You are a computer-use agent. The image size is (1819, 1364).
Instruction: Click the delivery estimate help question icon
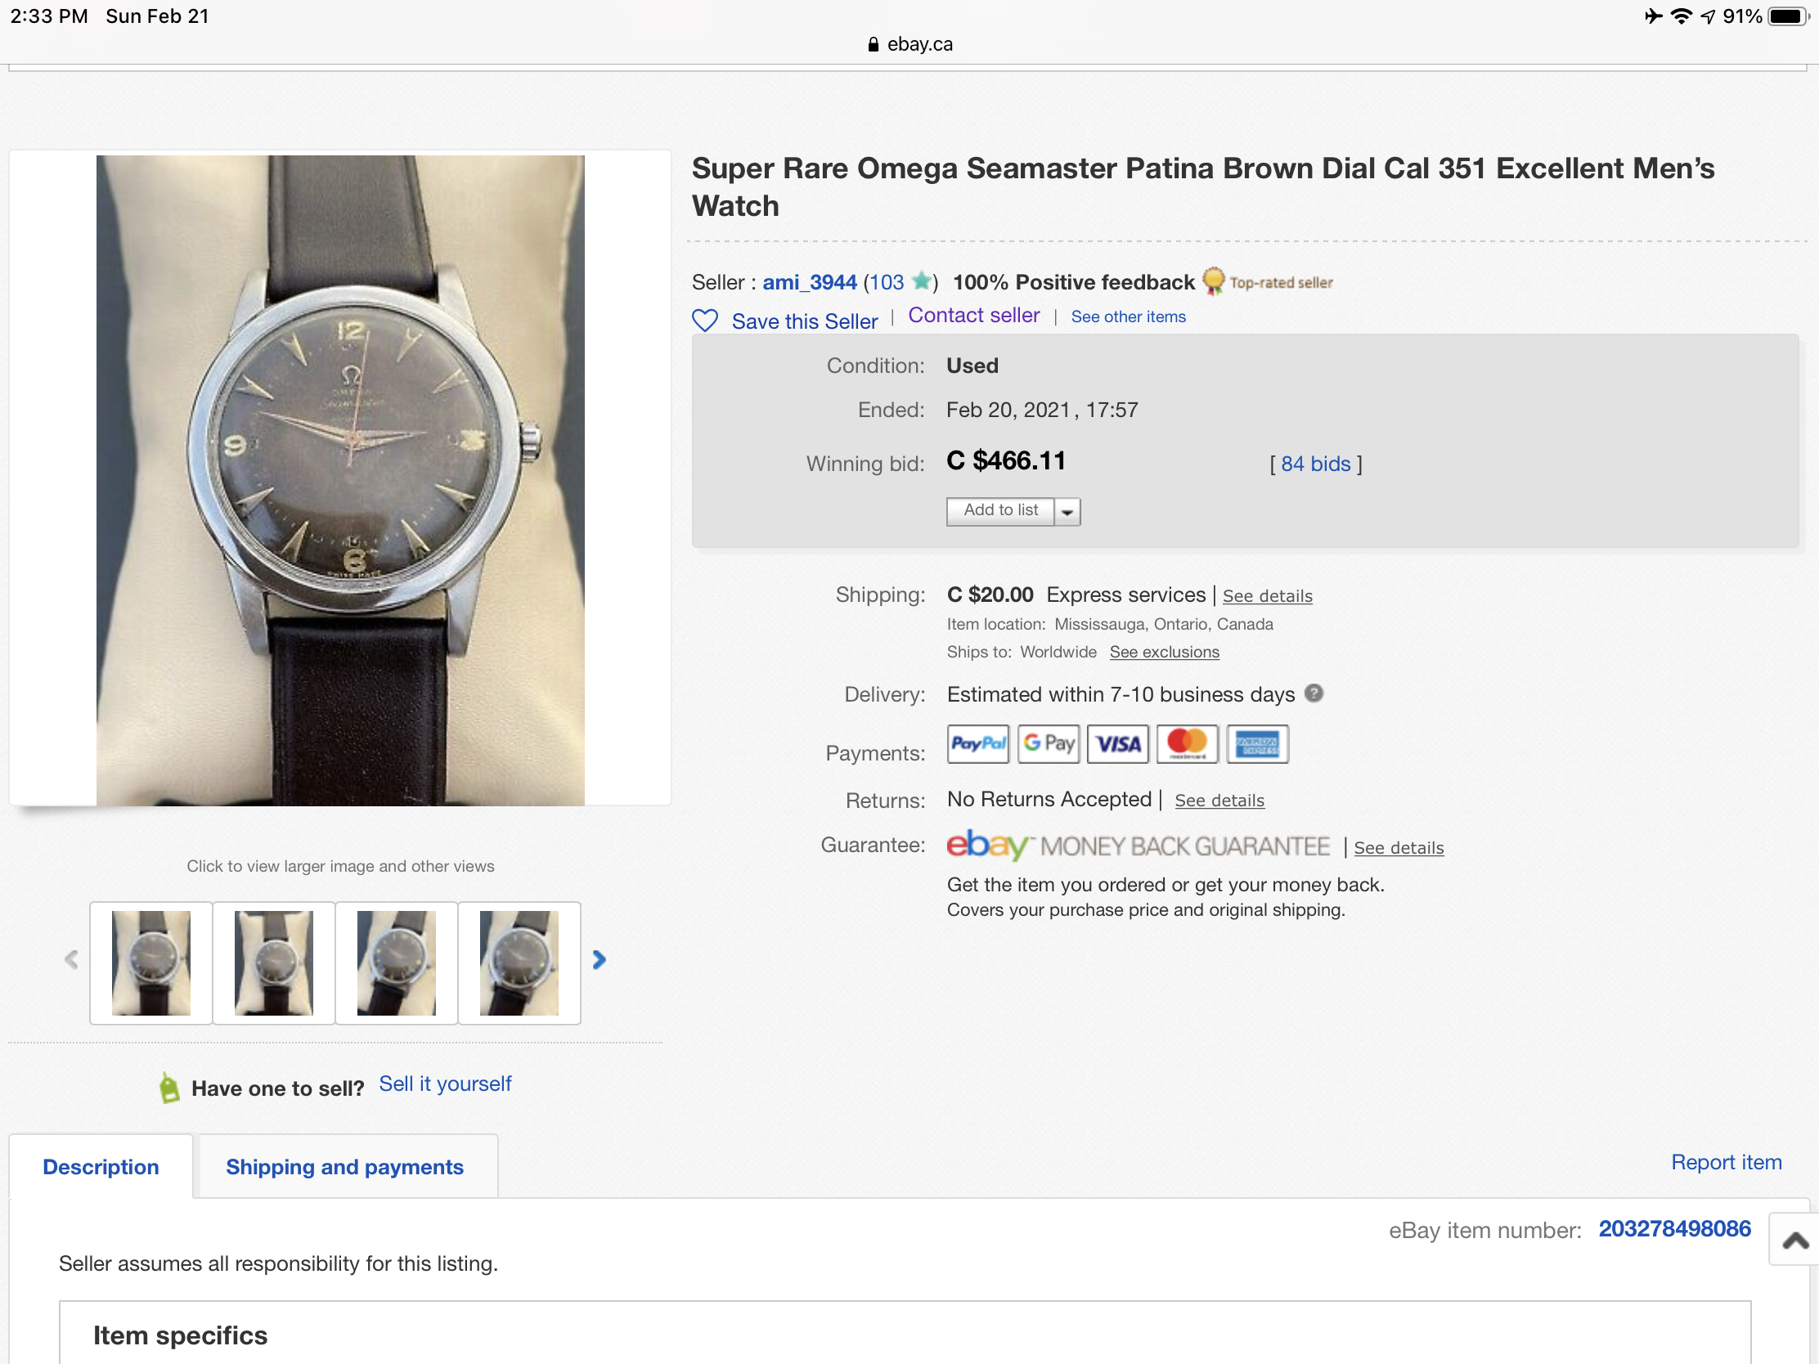[1314, 693]
